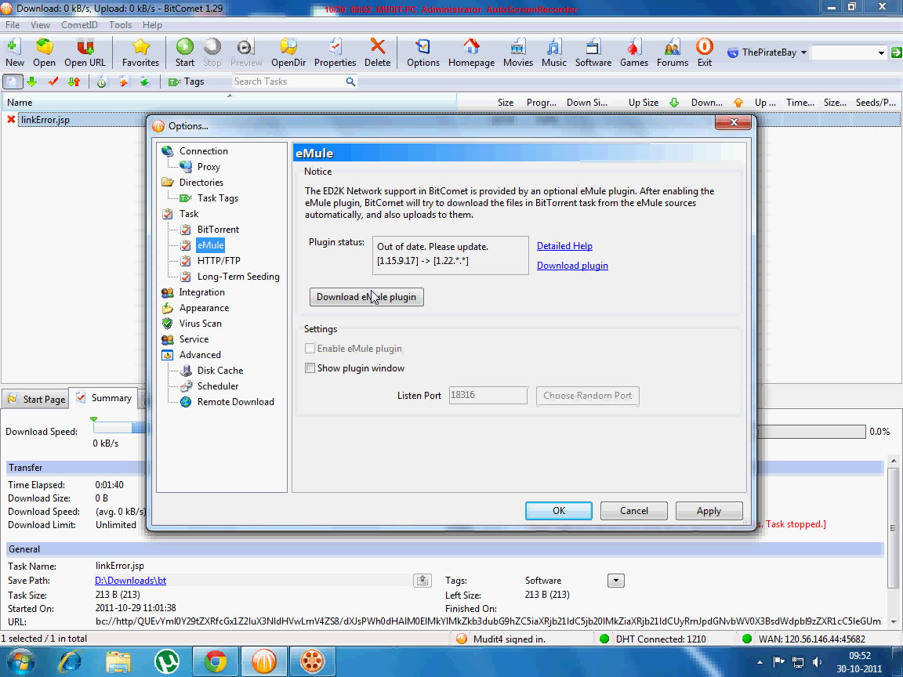This screenshot has width=903, height=677.
Task: Open the Music toolbar icon
Action: click(x=554, y=52)
